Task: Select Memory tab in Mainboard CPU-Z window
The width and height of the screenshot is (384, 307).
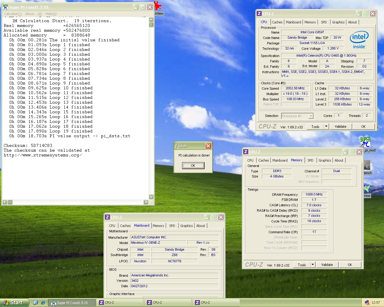Action: click(x=158, y=226)
